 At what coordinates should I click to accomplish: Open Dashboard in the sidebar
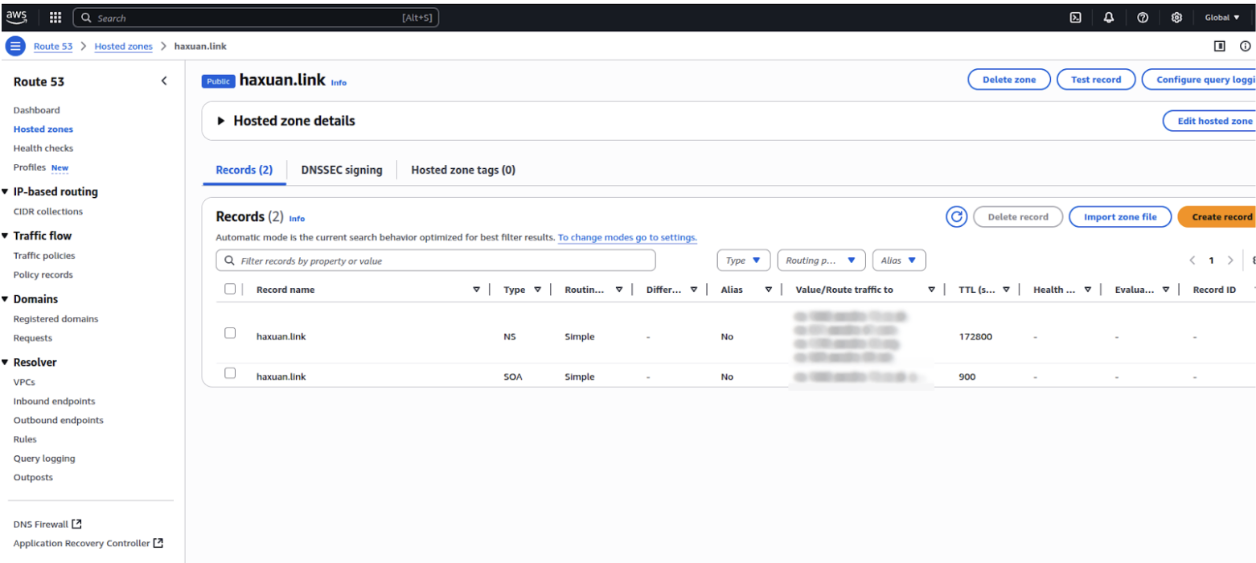click(37, 110)
